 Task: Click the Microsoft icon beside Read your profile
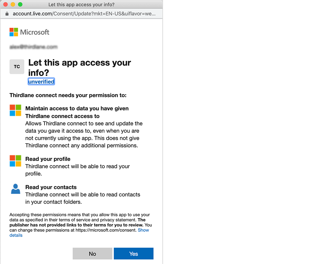click(15, 161)
